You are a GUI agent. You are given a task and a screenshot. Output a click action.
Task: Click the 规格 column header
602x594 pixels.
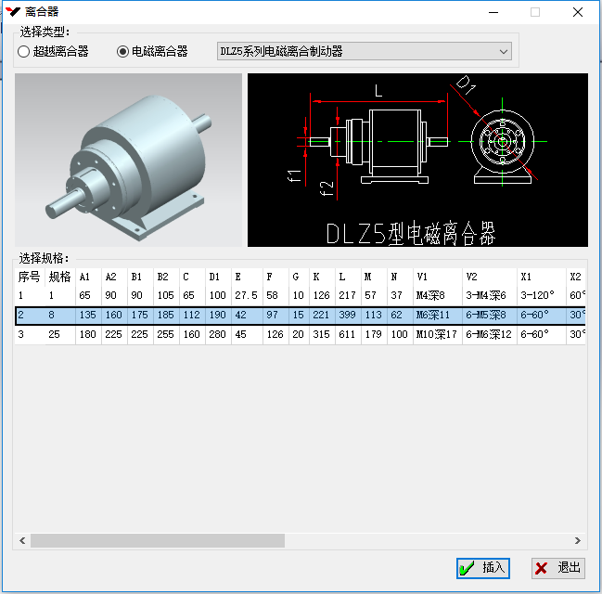point(59,277)
